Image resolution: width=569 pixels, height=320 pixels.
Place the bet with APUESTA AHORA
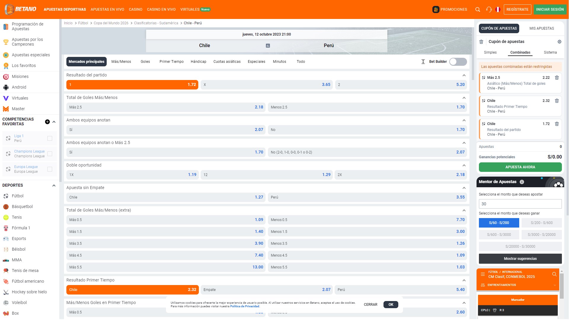point(520,167)
